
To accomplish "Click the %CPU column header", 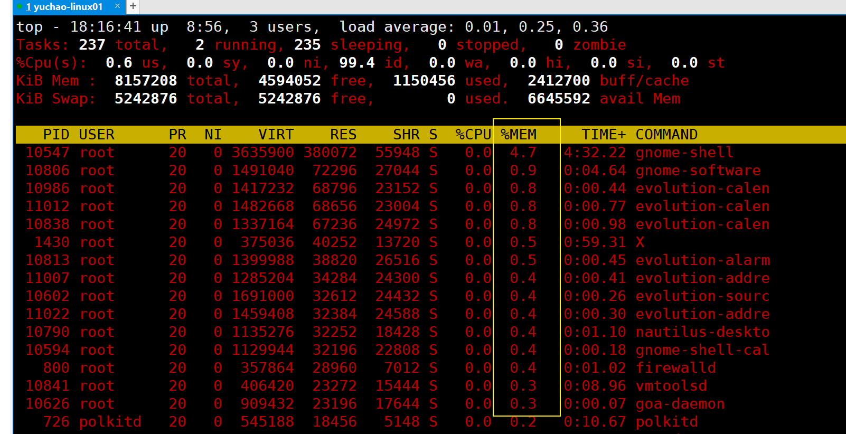I will click(x=473, y=135).
